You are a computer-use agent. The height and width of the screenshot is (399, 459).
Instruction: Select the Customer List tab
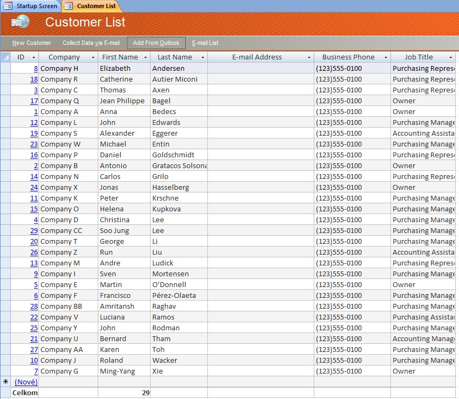coord(92,6)
